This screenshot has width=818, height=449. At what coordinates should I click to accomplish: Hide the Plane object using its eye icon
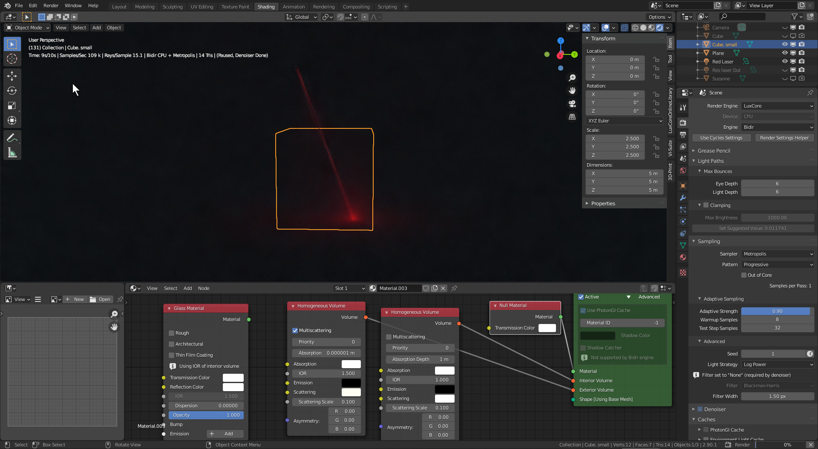click(784, 53)
